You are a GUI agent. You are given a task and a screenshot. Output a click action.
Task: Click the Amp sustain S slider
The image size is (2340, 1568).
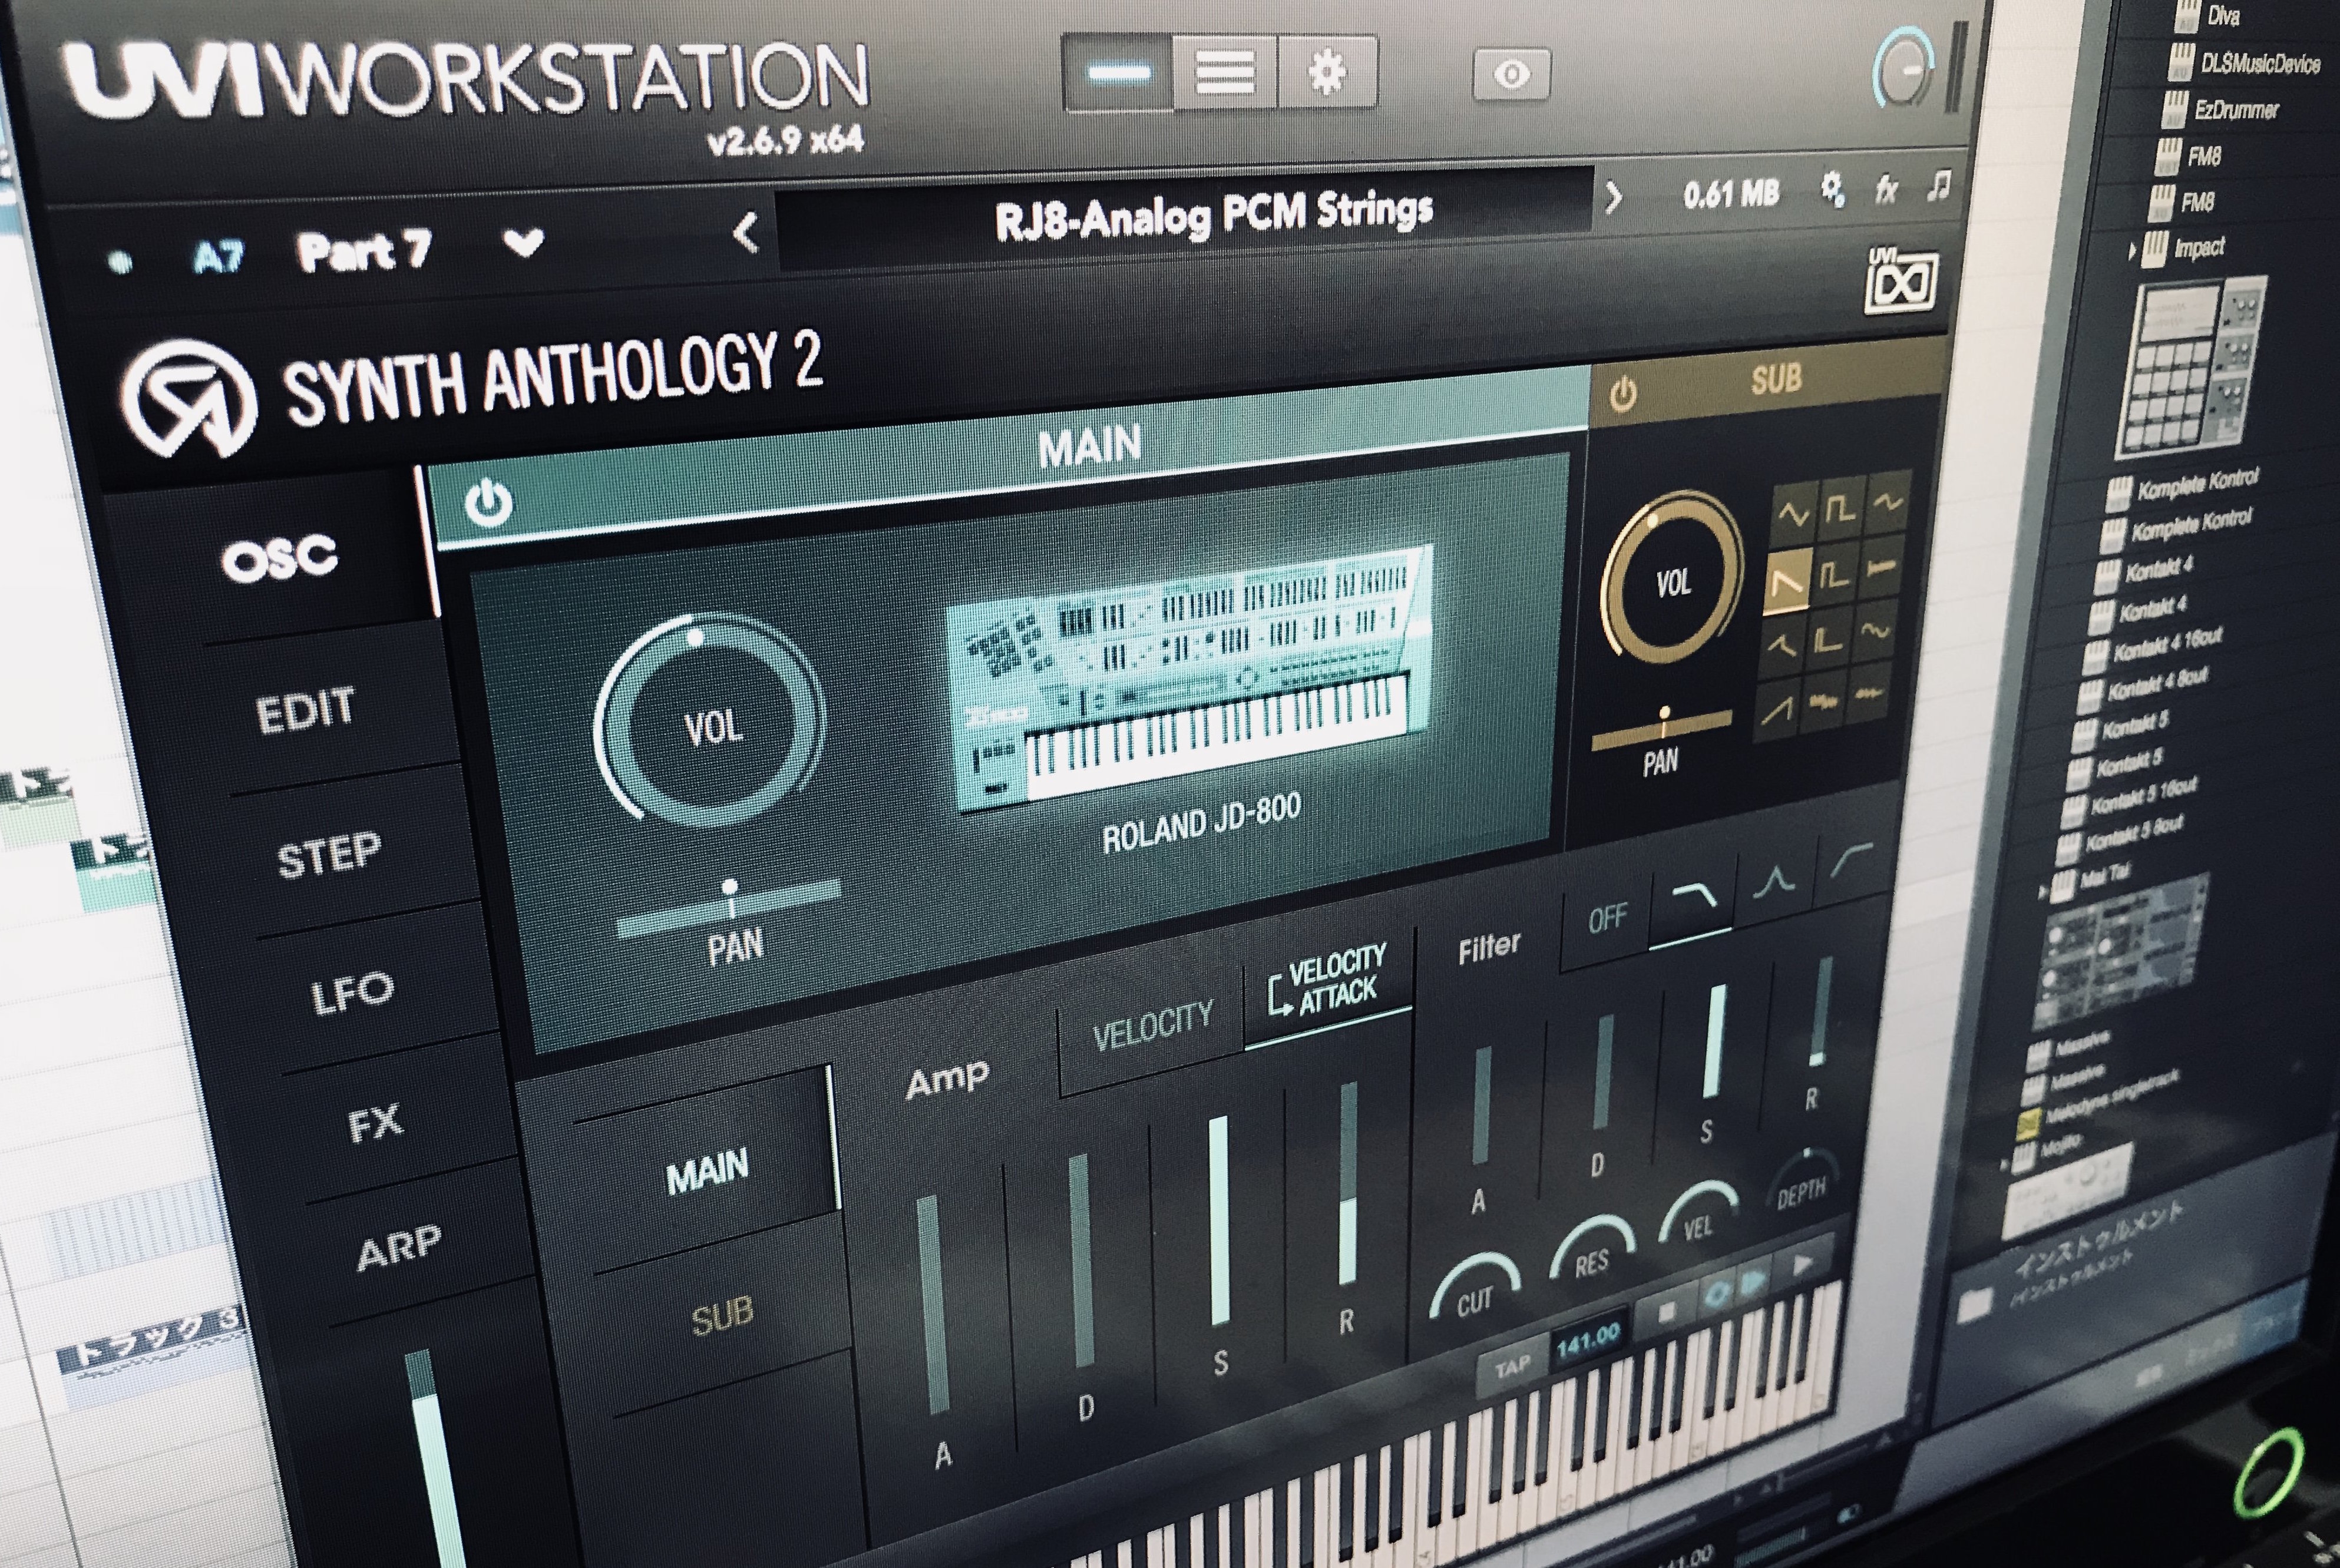click(x=1219, y=1222)
